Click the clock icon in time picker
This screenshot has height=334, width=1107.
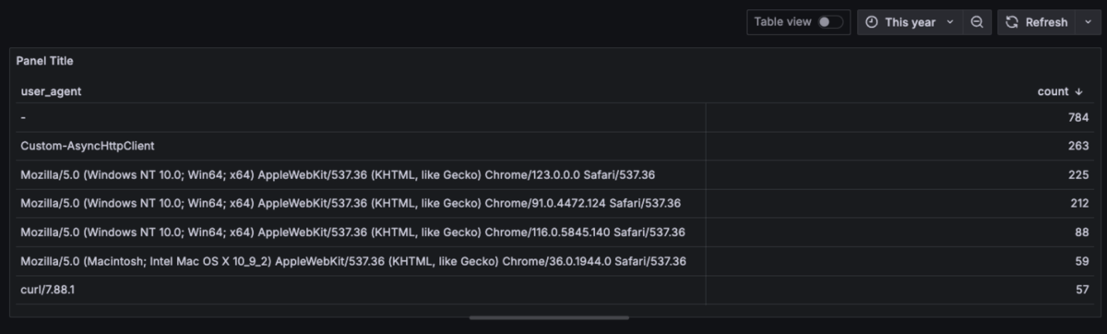[872, 22]
